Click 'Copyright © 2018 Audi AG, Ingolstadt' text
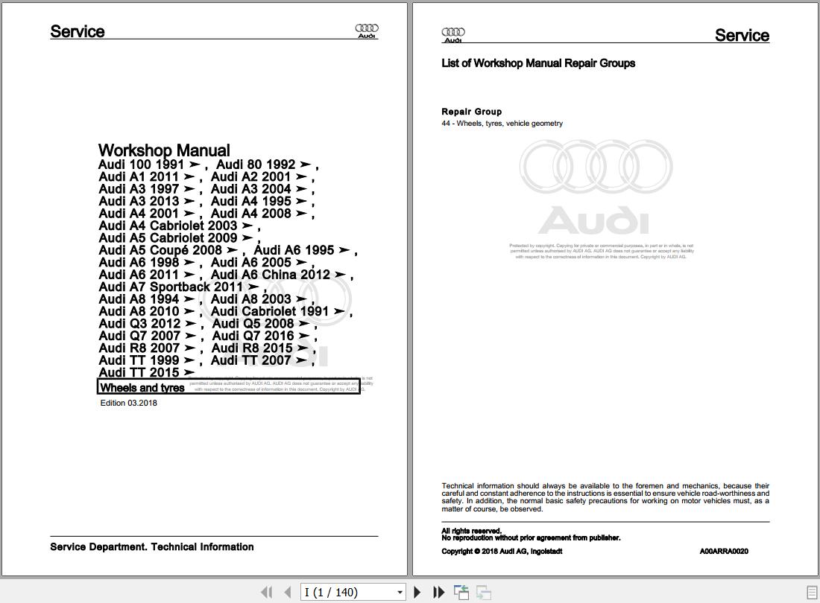The height and width of the screenshot is (603, 820). [502, 552]
